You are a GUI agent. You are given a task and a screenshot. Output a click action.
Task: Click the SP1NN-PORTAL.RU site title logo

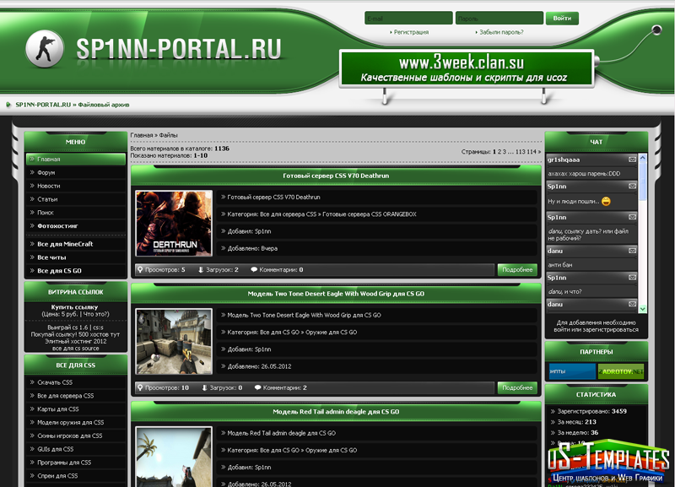tap(179, 49)
